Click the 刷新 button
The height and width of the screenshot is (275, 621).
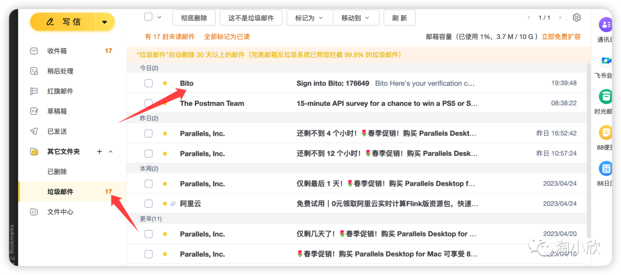400,18
